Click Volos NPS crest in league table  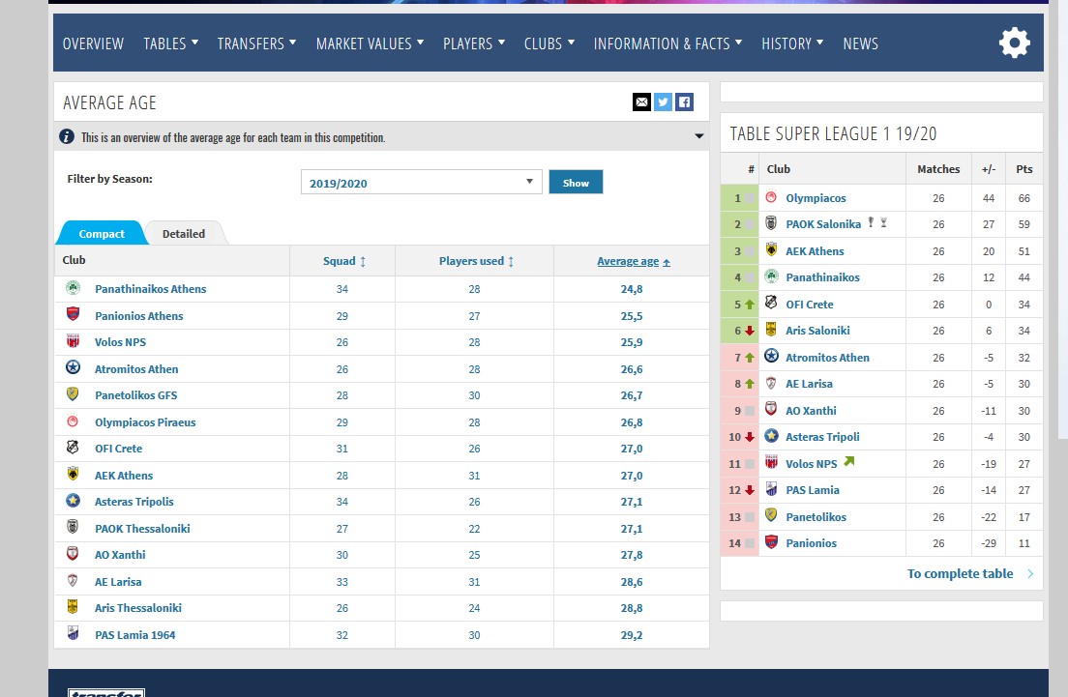click(771, 462)
